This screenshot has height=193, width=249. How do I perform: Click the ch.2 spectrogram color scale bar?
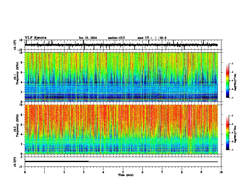pyautogui.click(x=227, y=133)
